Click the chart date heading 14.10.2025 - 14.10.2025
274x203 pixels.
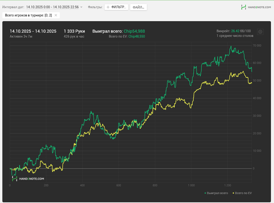[x=33, y=31]
